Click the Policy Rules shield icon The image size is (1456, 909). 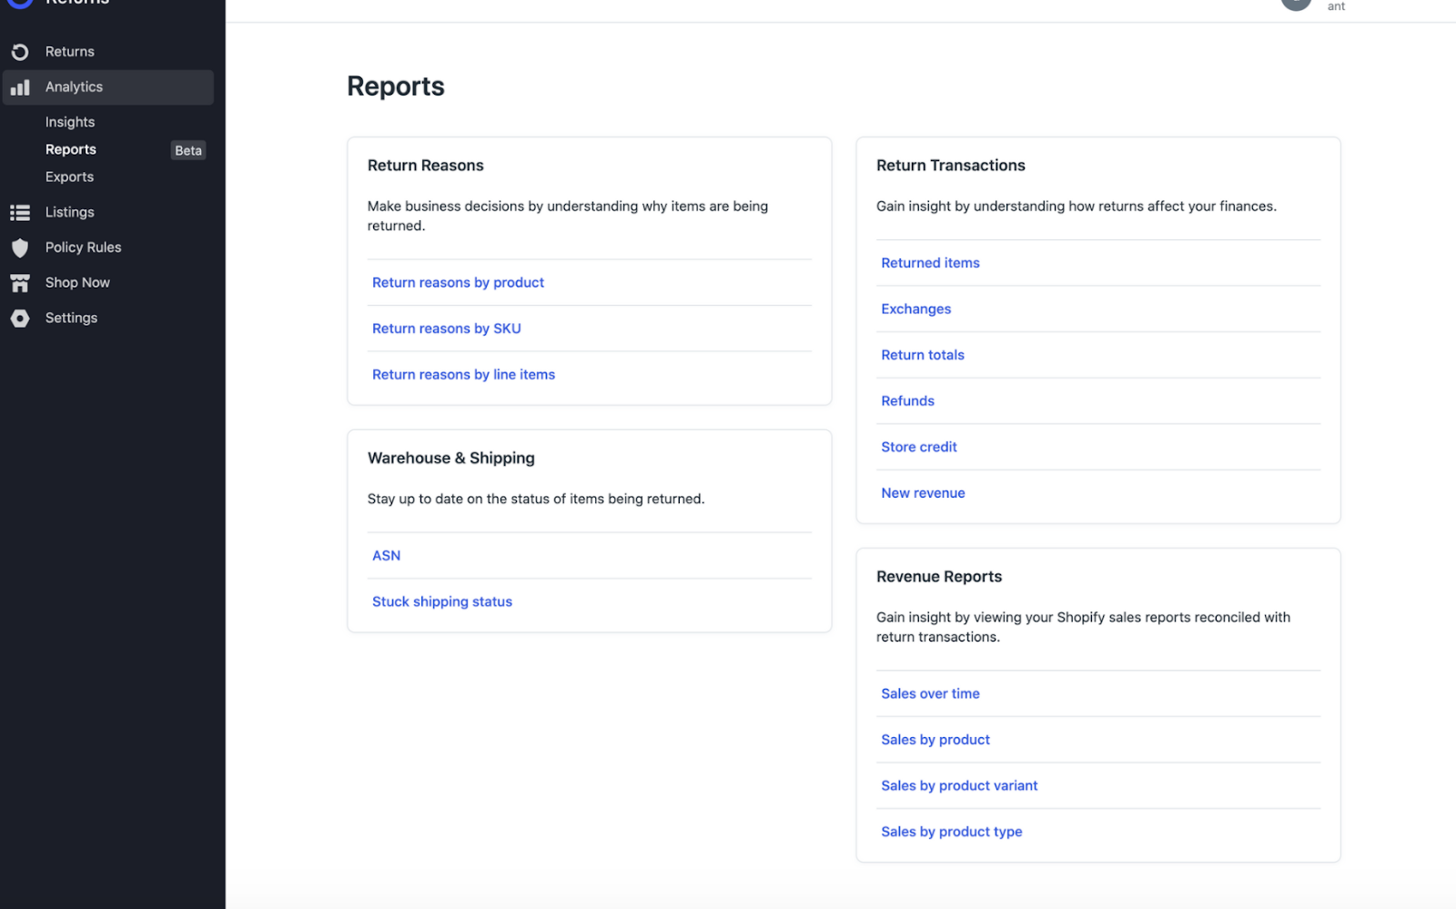click(x=20, y=247)
